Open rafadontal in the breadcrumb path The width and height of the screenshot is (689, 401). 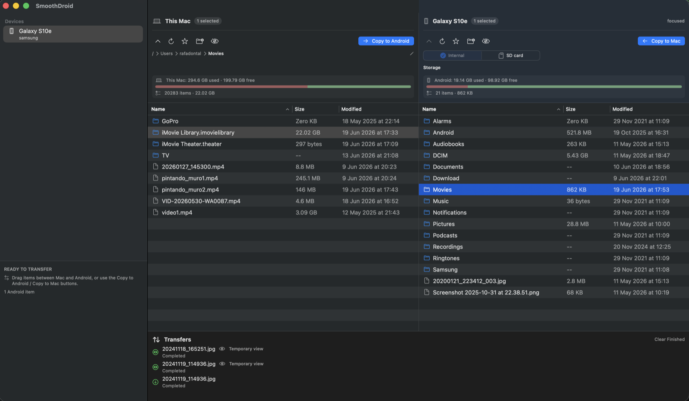pyautogui.click(x=190, y=54)
